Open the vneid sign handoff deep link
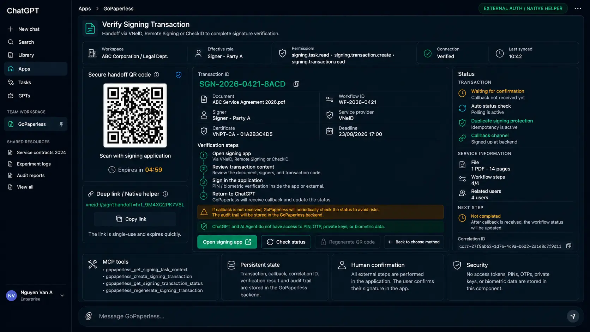Viewport: 590px width, 332px height. pyautogui.click(x=135, y=205)
